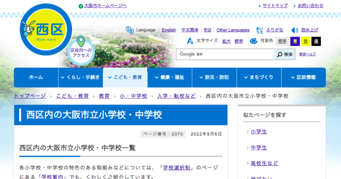Screen dimensions: 341x179
Task: Reset text size with 標準
Action: tap(238, 41)
